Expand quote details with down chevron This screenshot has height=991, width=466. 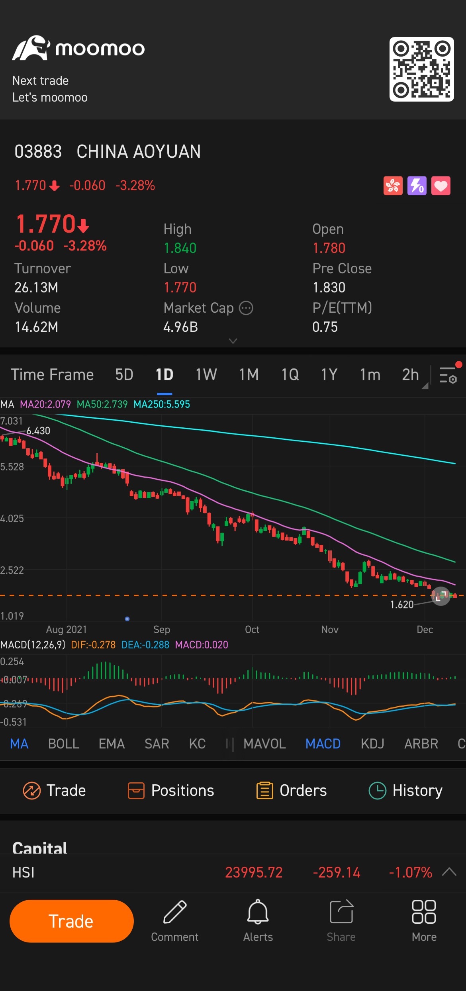(x=233, y=341)
